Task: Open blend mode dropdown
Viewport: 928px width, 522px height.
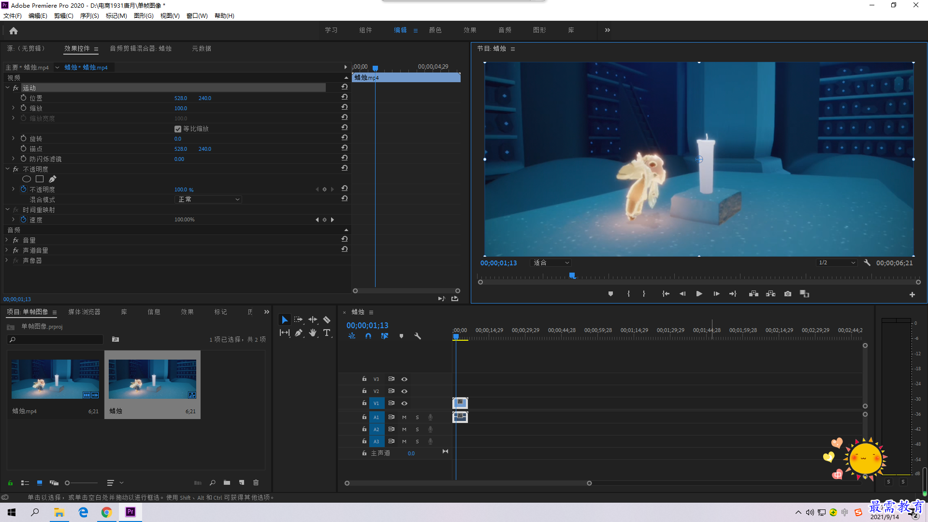Action: 208,199
